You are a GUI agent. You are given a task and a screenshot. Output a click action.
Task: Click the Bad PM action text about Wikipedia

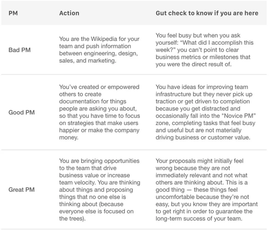[x=100, y=50]
